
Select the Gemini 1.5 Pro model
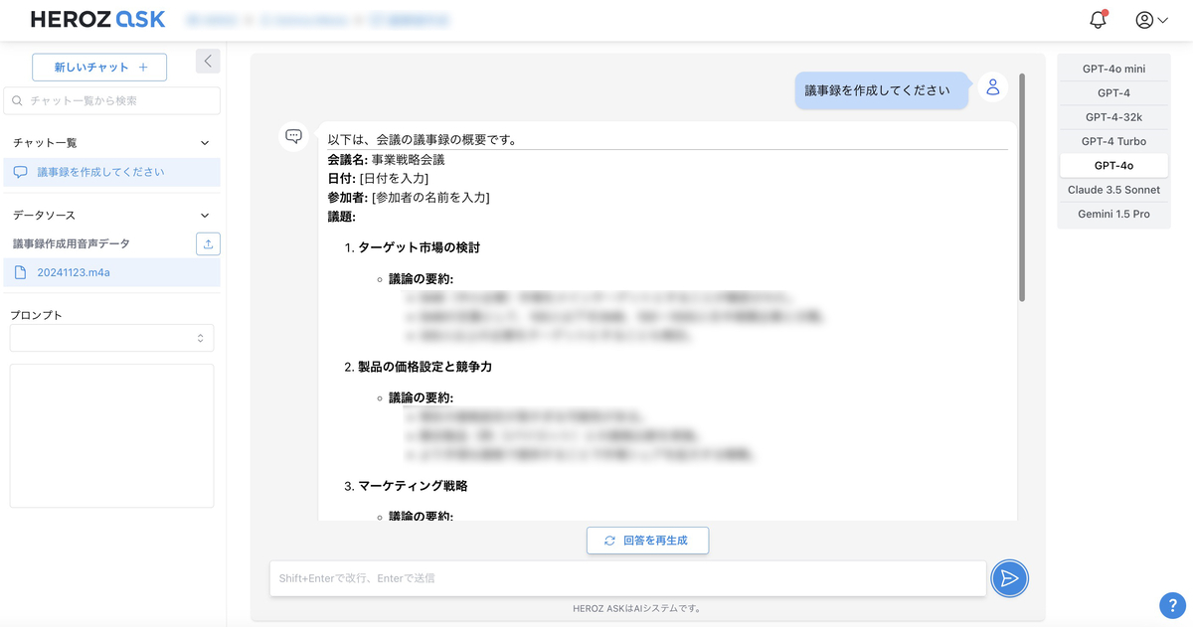pyautogui.click(x=1113, y=214)
